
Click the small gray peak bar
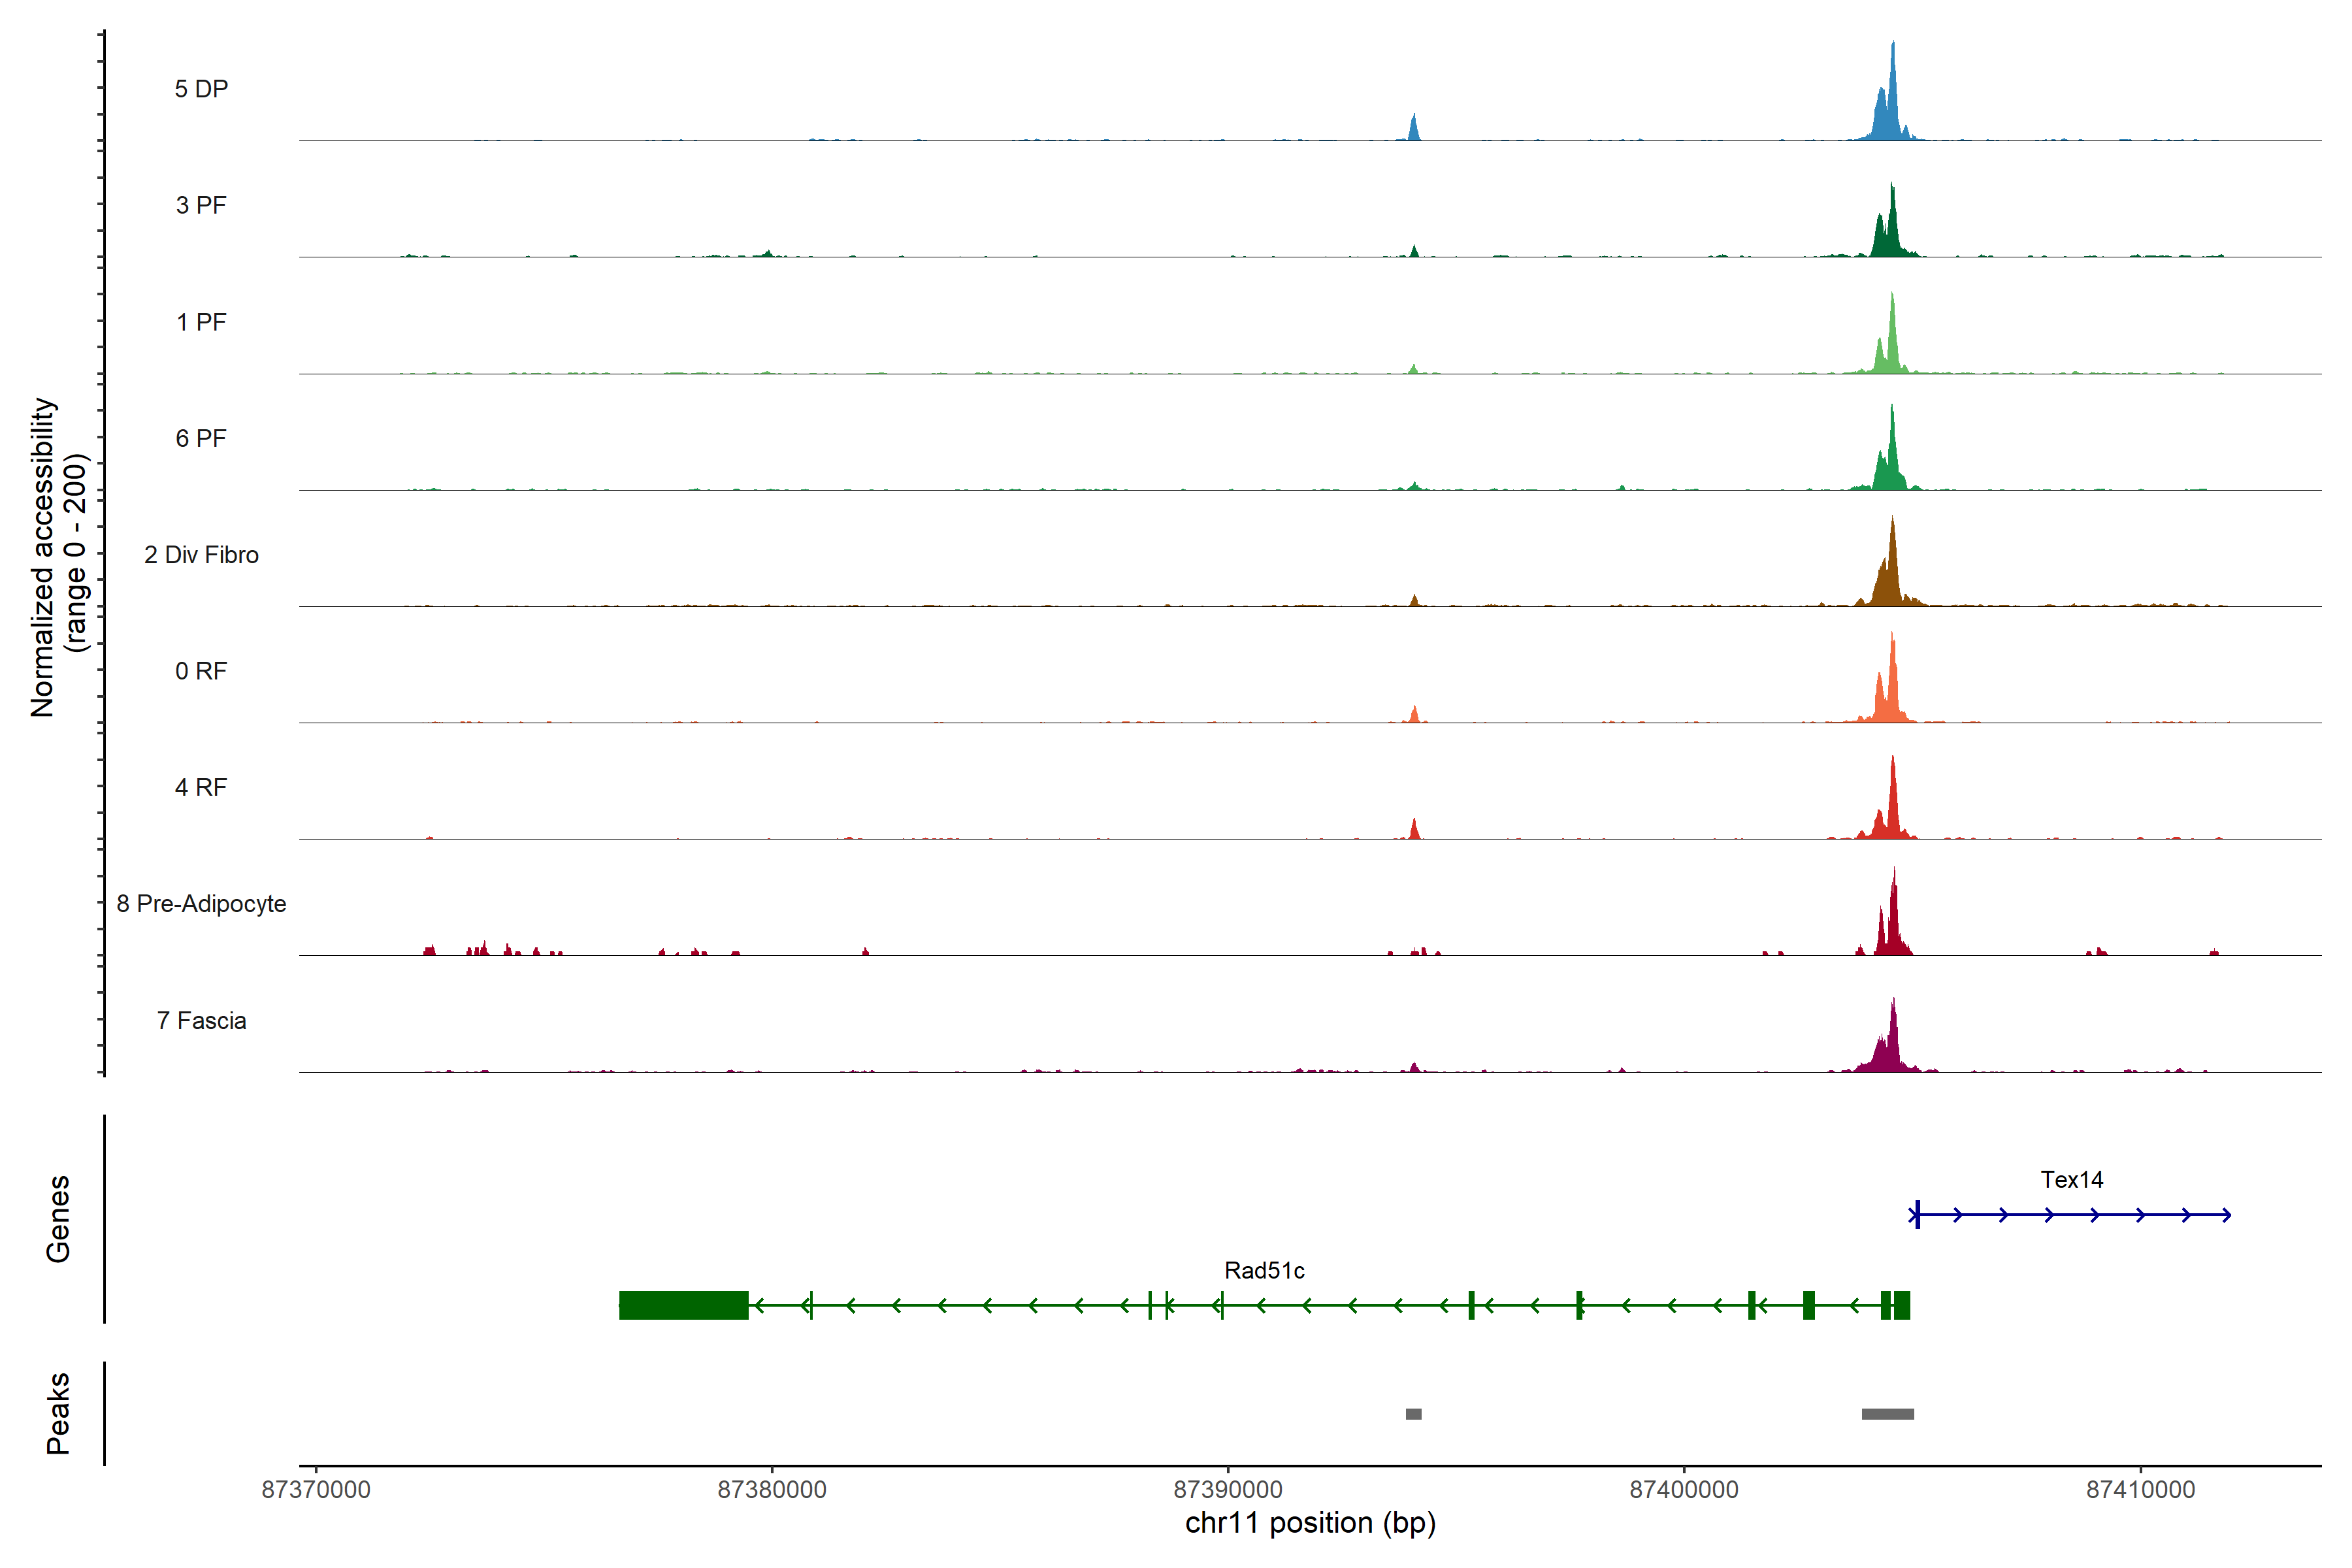click(1413, 1414)
